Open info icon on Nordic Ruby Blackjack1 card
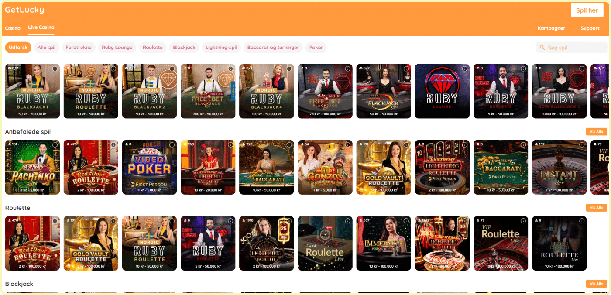The height and width of the screenshot is (295, 611). coord(55,69)
